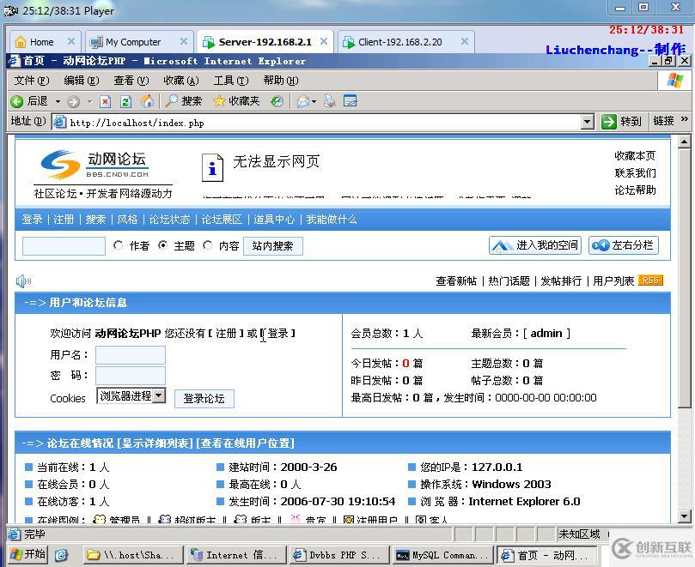The width and height of the screenshot is (695, 567).
Task: Click the Stop loading icon
Action: [105, 102]
